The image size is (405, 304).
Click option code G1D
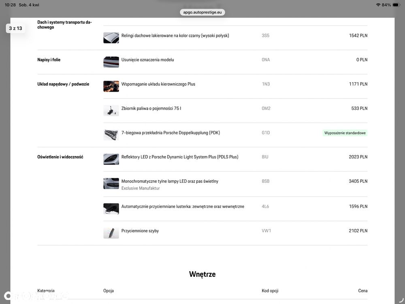(x=266, y=133)
